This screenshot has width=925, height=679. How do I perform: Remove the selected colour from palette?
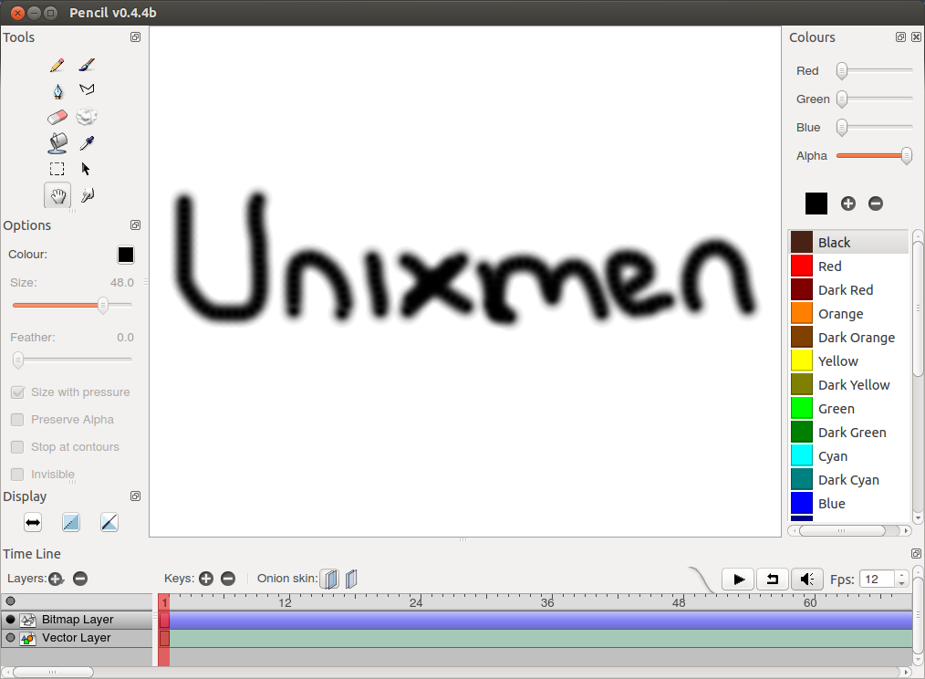point(876,204)
